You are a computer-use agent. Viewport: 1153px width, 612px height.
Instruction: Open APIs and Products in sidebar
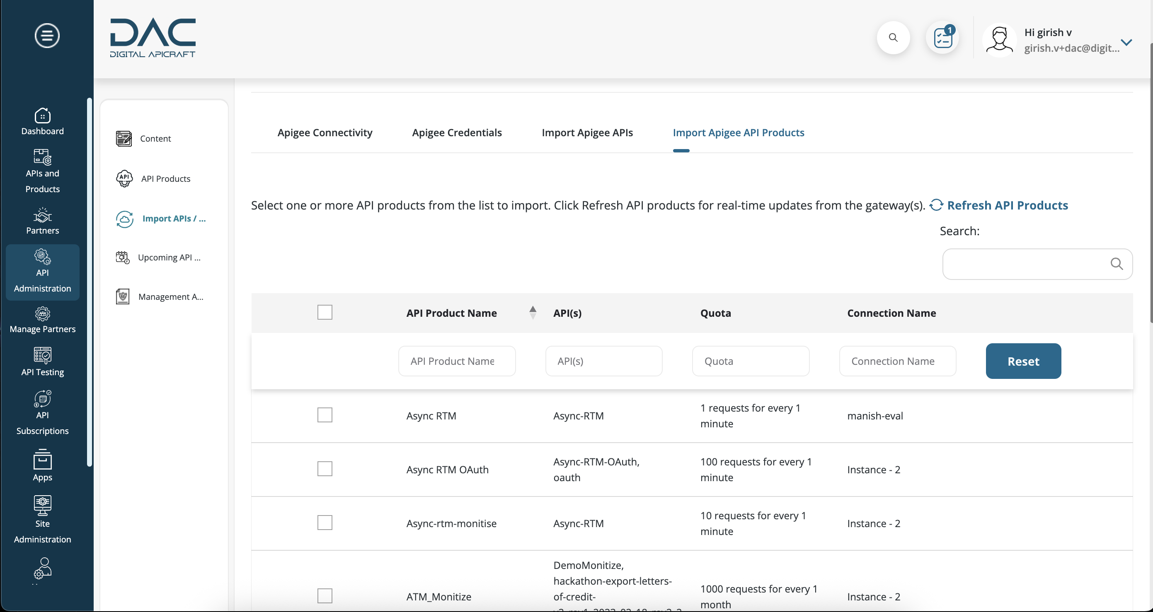(43, 171)
